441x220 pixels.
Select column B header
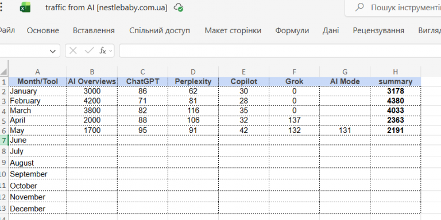tap(92, 72)
